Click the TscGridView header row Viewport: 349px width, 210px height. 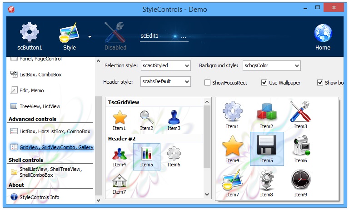[x=154, y=102]
